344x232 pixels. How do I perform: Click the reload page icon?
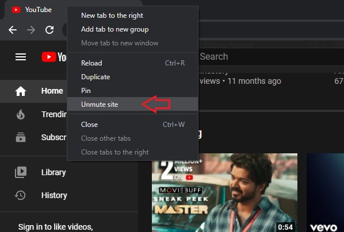coord(49,30)
